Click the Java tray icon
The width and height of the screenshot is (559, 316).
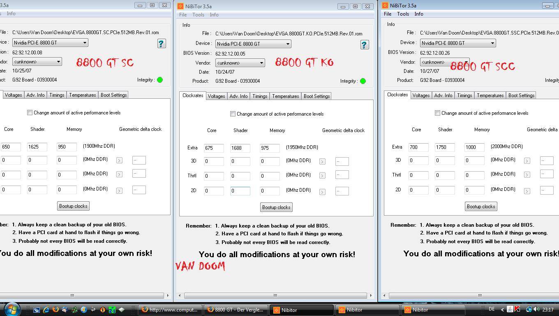510,309
